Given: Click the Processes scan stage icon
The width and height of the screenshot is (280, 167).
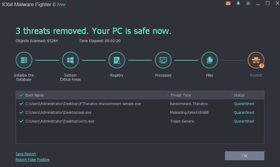Looking at the screenshot, I should coord(163,60).
